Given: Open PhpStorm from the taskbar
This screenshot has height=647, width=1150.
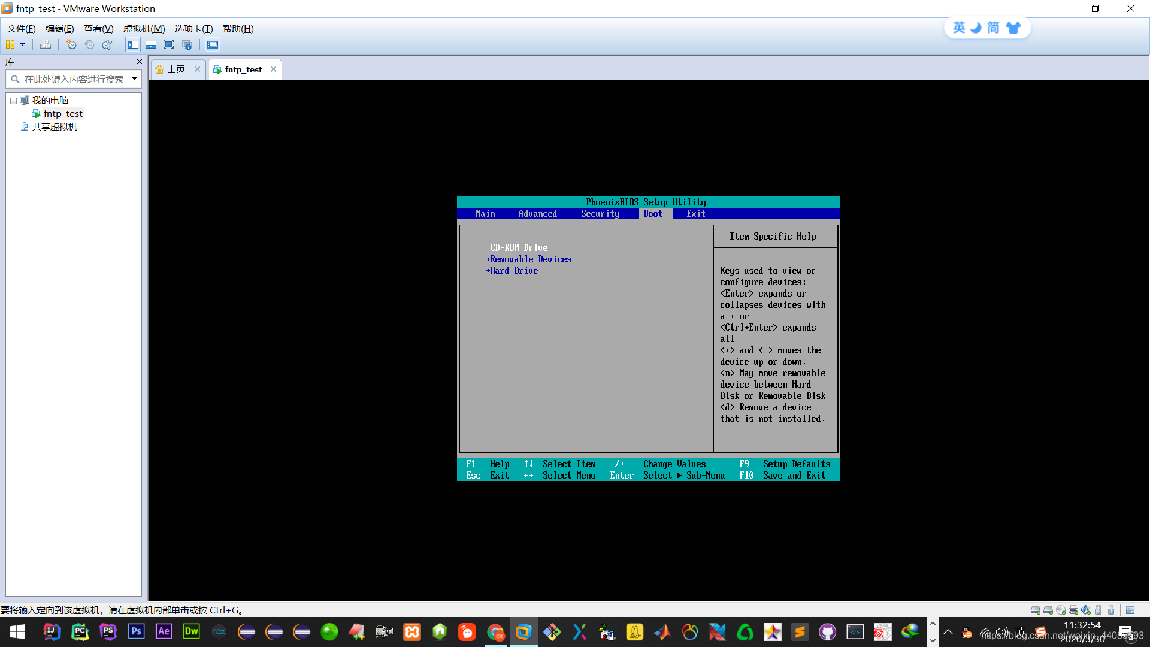Looking at the screenshot, I should coord(108,632).
